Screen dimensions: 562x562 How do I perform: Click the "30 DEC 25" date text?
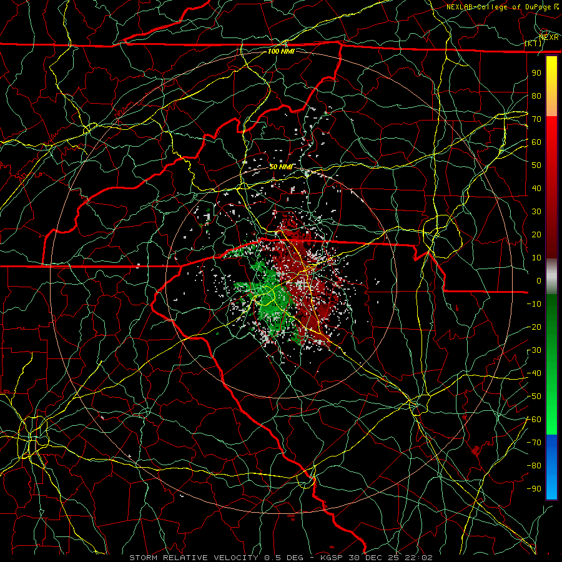click(374, 558)
